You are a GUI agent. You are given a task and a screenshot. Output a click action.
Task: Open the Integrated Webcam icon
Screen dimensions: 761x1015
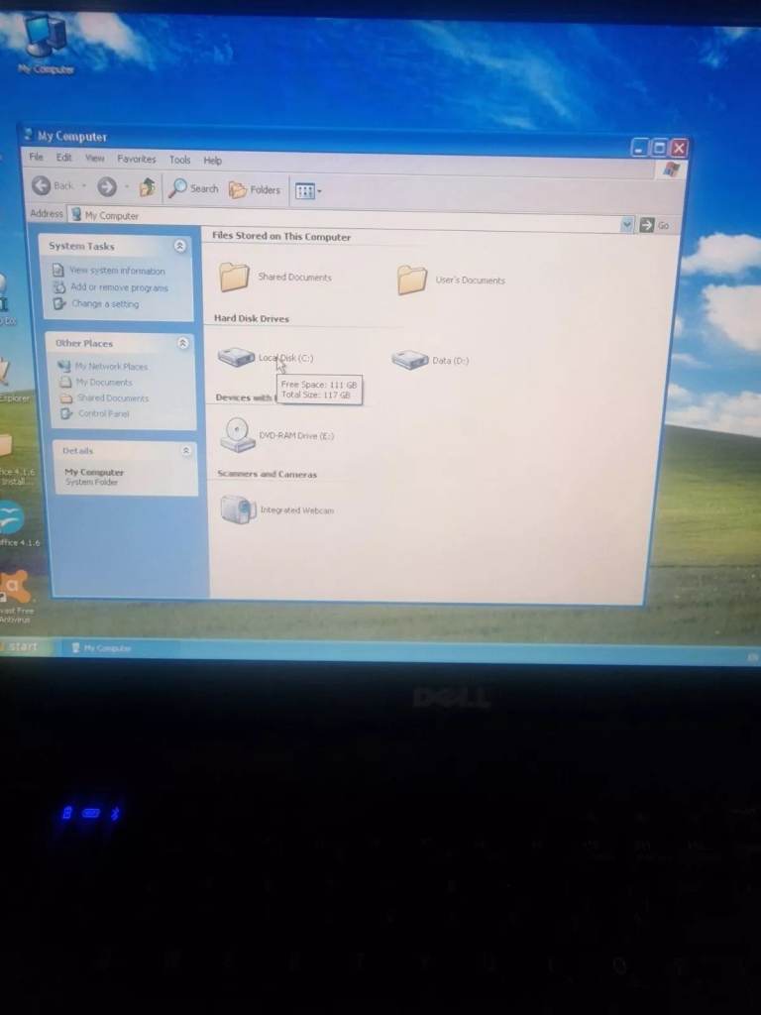tap(238, 509)
